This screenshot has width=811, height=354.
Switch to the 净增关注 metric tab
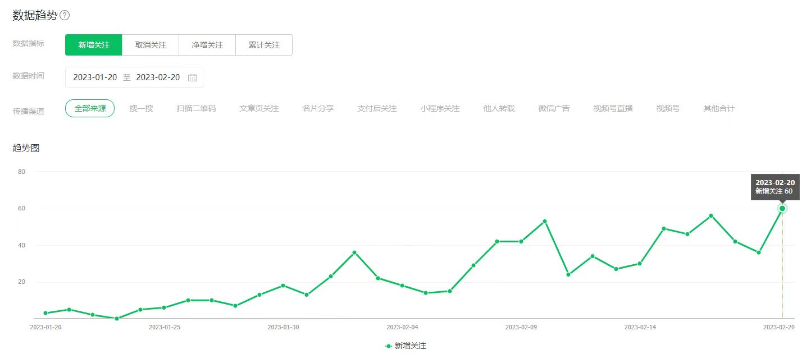[x=207, y=45]
